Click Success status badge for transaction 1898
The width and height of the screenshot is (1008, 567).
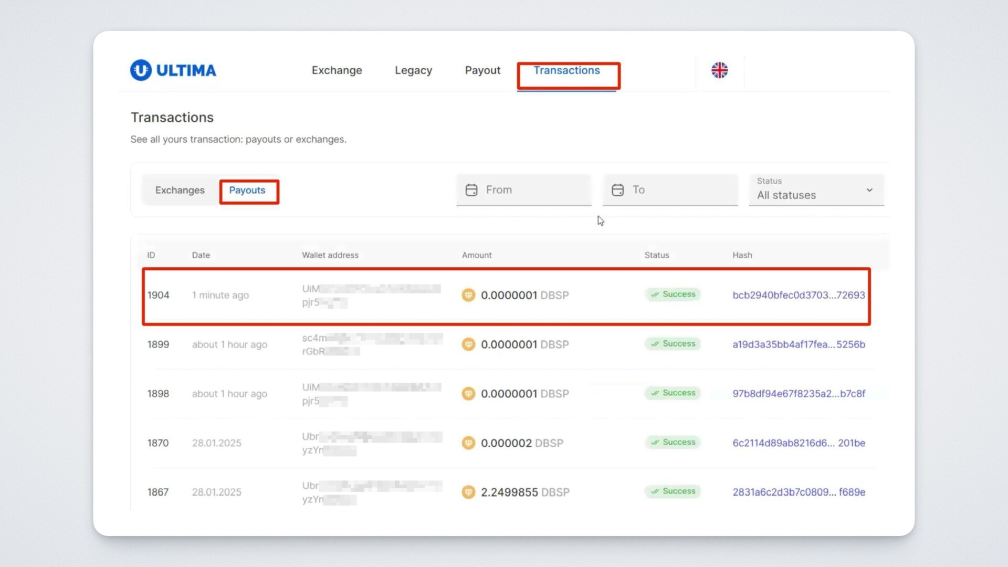click(x=673, y=393)
